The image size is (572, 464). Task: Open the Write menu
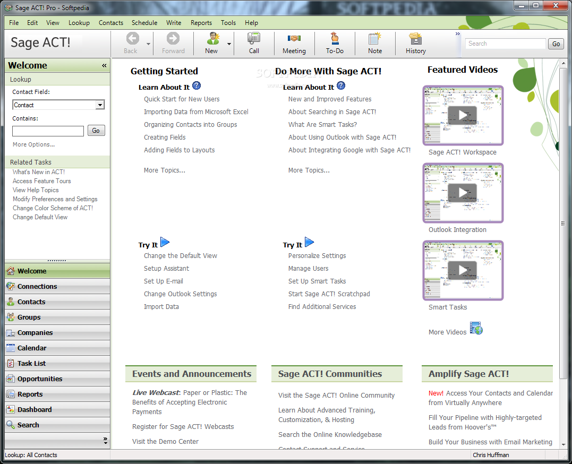coord(174,23)
